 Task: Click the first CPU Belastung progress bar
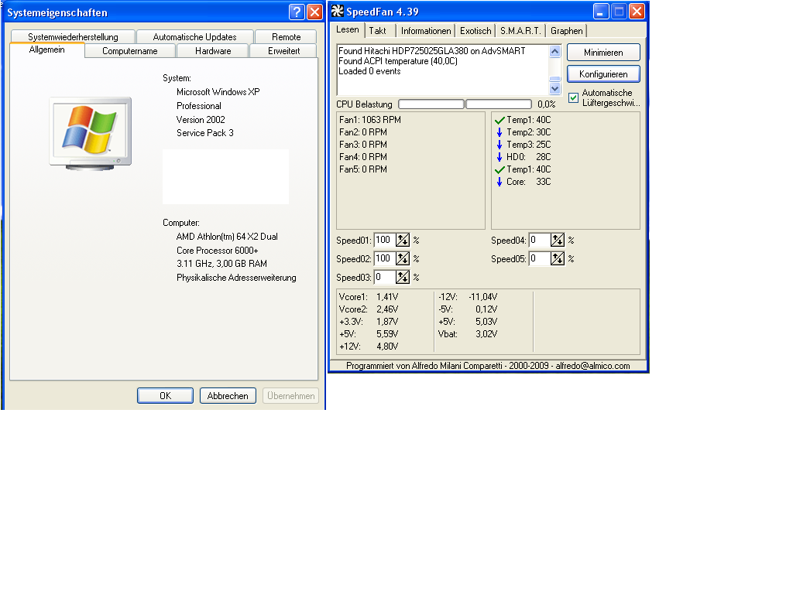[x=431, y=104]
